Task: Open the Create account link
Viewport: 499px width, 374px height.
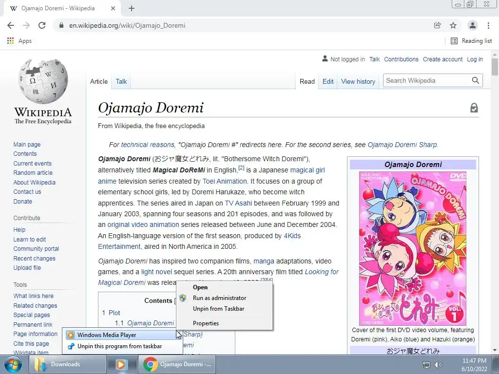Action: [442, 59]
